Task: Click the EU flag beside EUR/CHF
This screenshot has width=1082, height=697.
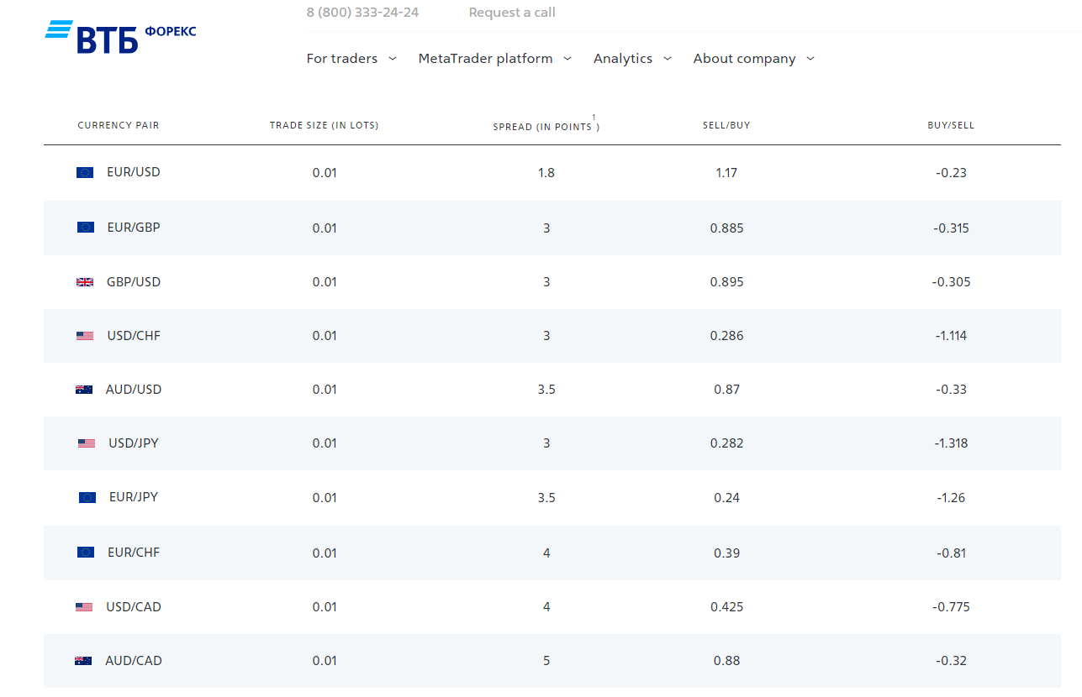Action: (x=86, y=553)
